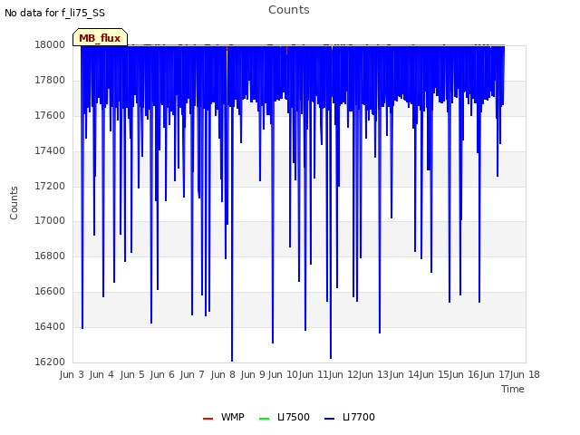This screenshot has height=435, width=580.
Task: Click the Jun 14 x-axis date label
Action: point(403,374)
